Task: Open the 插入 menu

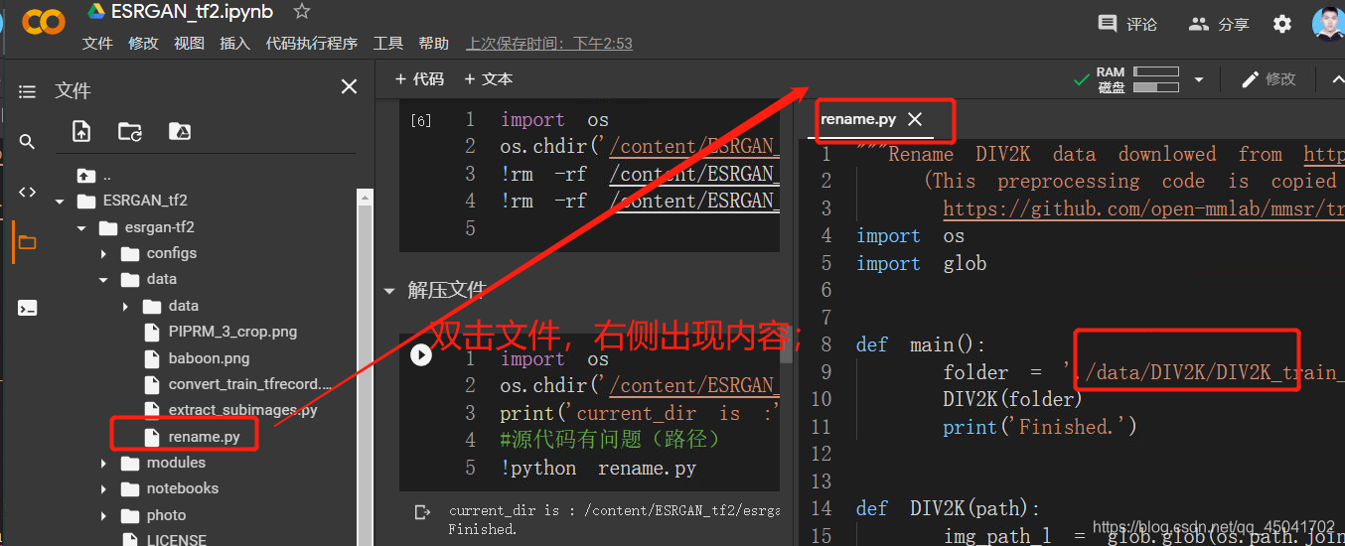Action: coord(234,43)
